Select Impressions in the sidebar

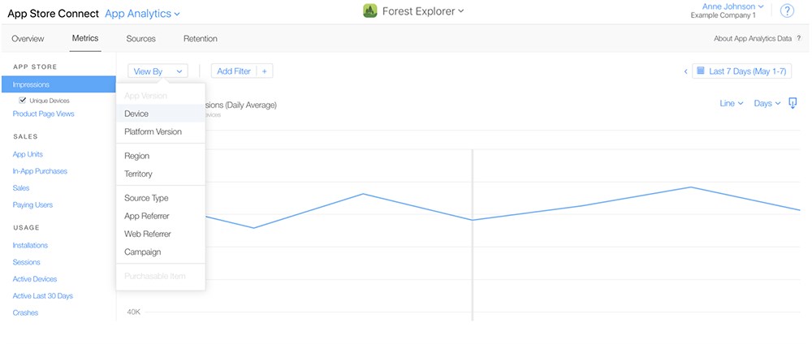[58, 84]
